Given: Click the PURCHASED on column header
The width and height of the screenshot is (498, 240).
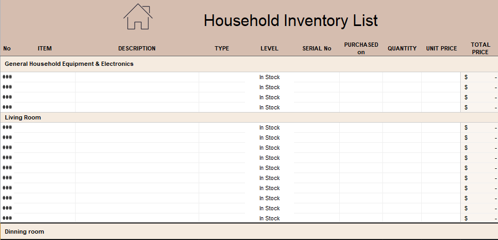Looking at the screenshot, I should point(361,48).
